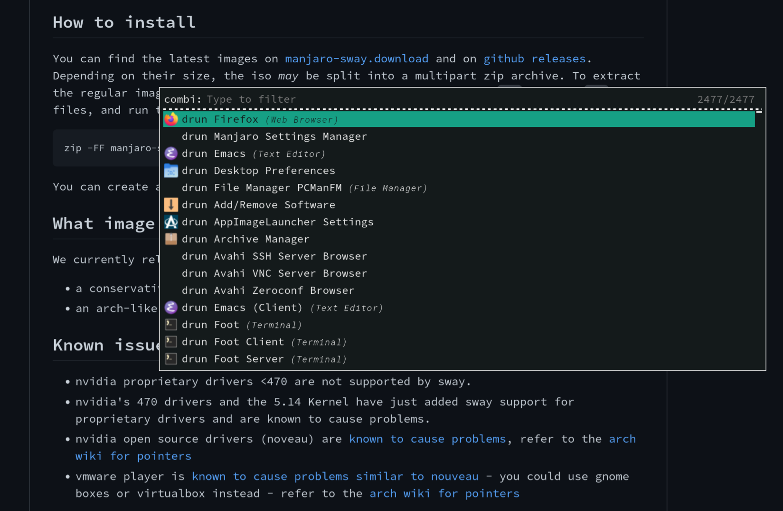This screenshot has width=783, height=511.
Task: Open the Desktop Preferences folder icon
Action: pos(171,170)
